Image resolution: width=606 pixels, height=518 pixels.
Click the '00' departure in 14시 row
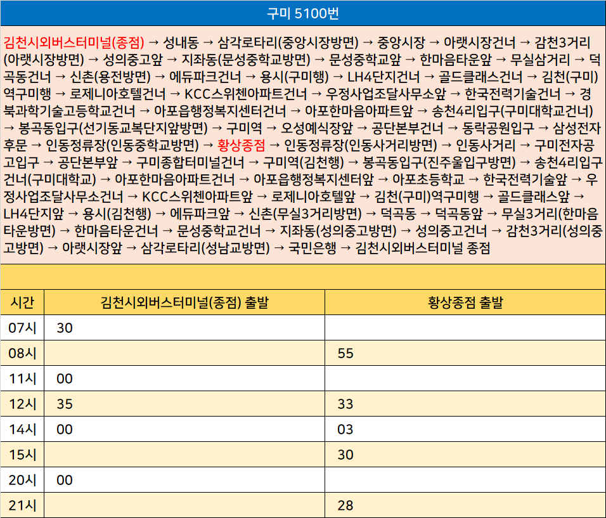(x=65, y=429)
